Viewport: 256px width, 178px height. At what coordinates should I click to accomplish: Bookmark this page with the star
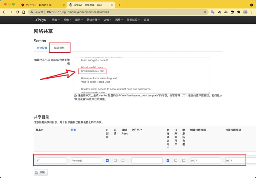[x=205, y=12]
